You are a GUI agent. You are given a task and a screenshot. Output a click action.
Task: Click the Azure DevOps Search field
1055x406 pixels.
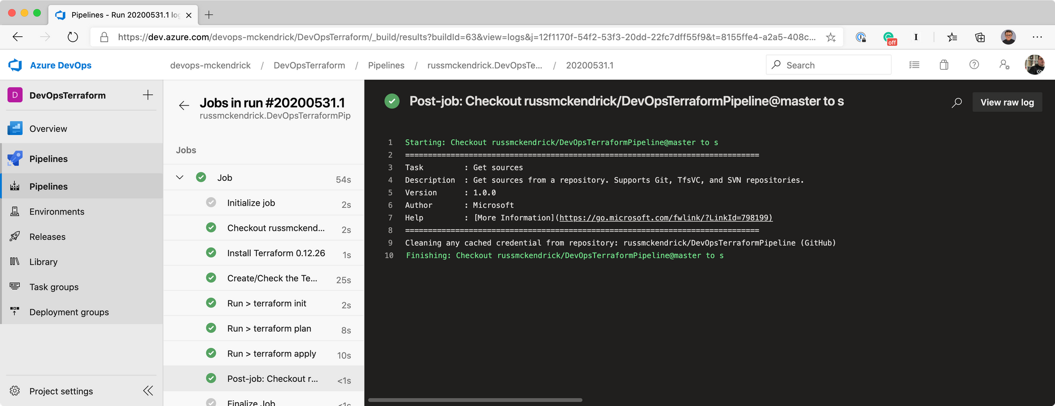(828, 65)
